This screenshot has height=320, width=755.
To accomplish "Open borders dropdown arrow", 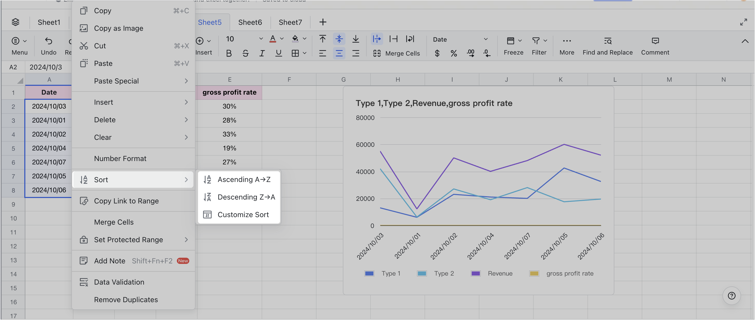I will [305, 53].
